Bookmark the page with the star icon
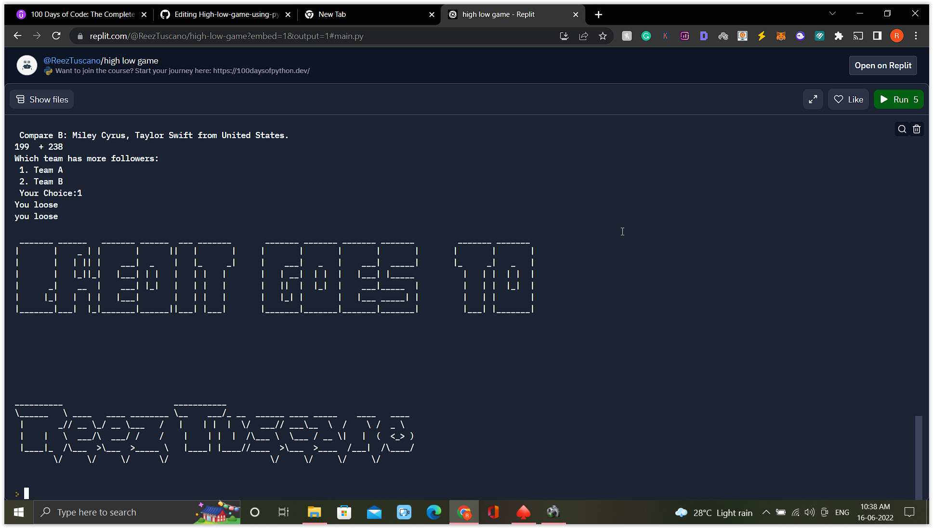Image resolution: width=933 pixels, height=528 pixels. click(603, 36)
